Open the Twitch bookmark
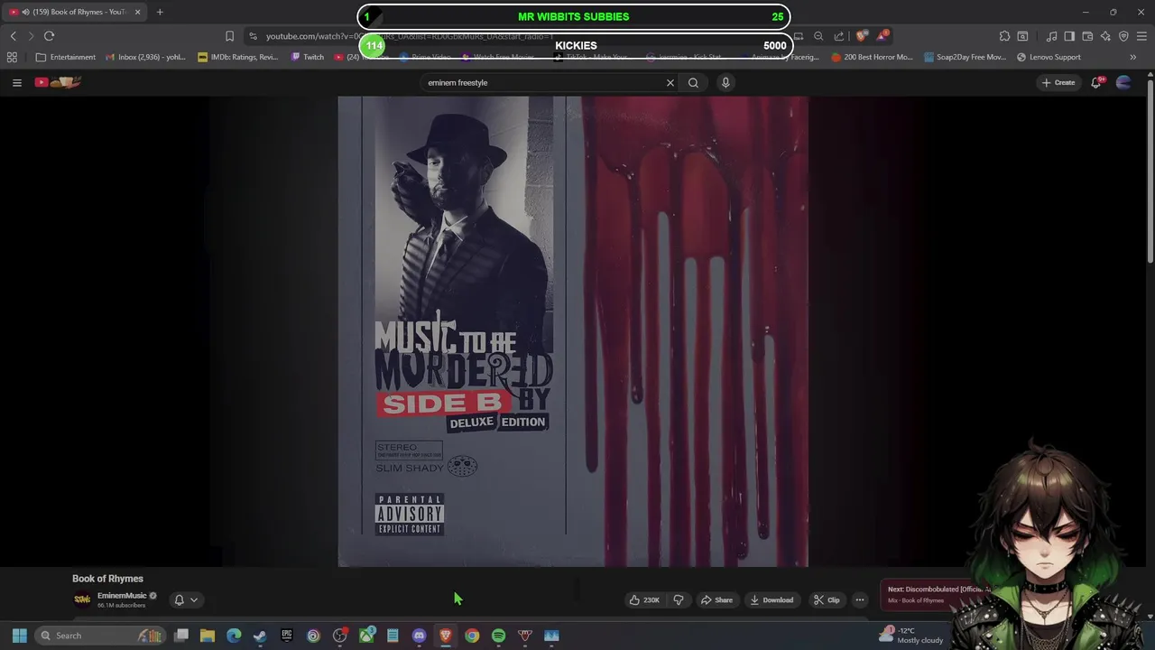Screen dimensions: 1155x650 (x=307, y=57)
